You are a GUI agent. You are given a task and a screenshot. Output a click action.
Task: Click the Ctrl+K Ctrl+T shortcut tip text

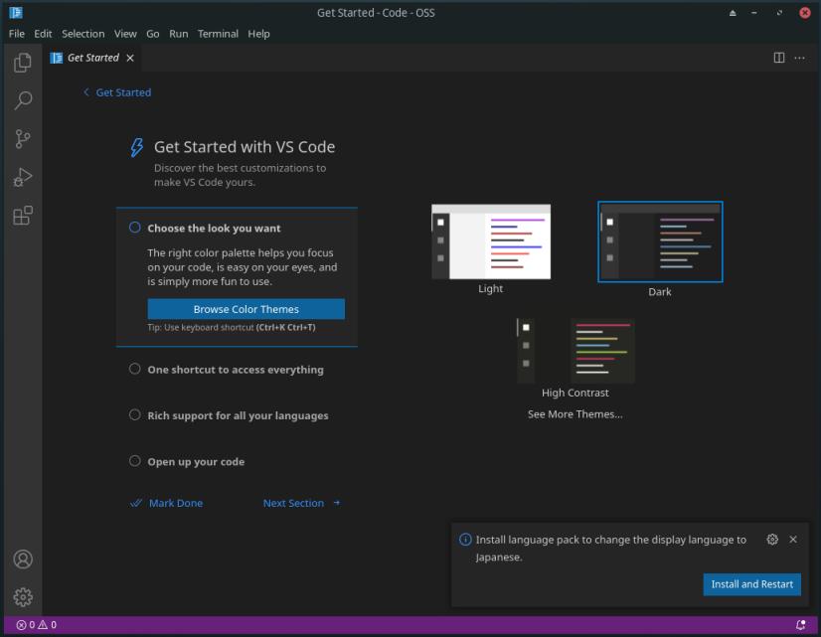(286, 327)
